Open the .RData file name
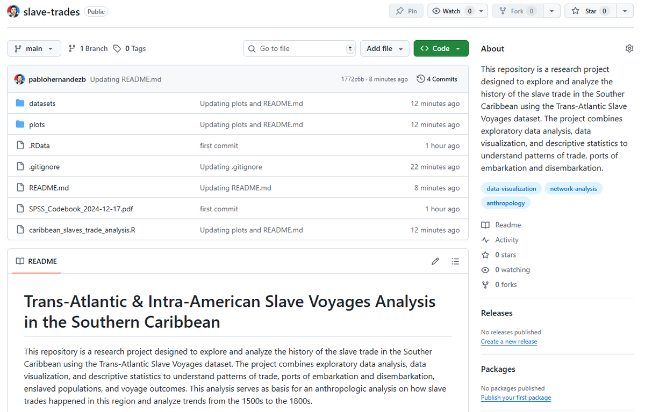Screen dimensions: 645x412 pyautogui.click(x=39, y=145)
